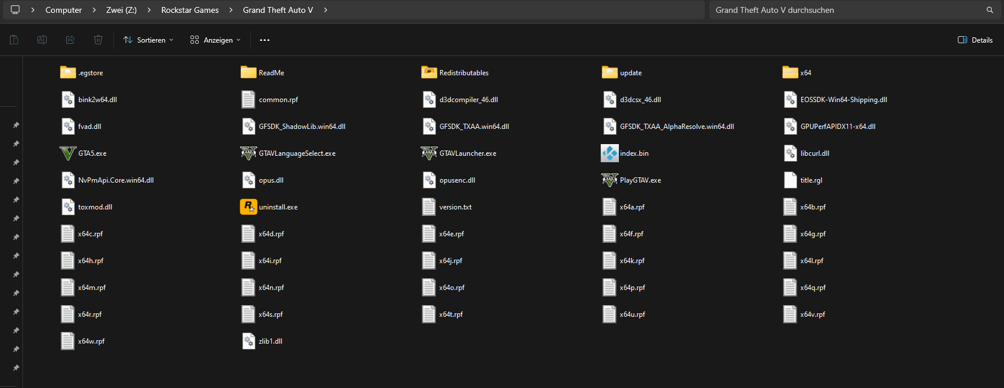Select the x64a.rpf file name
This screenshot has width=1004, height=388.
[x=632, y=207]
